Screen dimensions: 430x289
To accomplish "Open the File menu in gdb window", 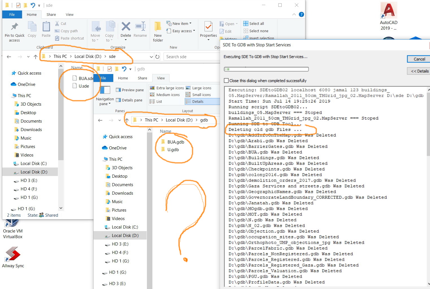I will tap(103, 78).
